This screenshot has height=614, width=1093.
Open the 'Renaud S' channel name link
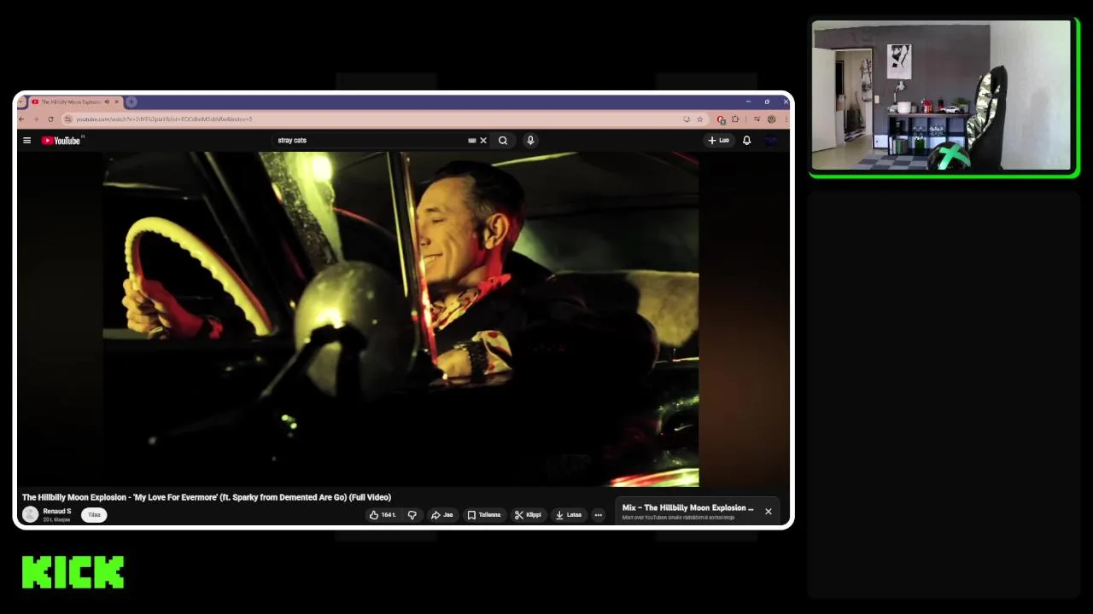(57, 511)
